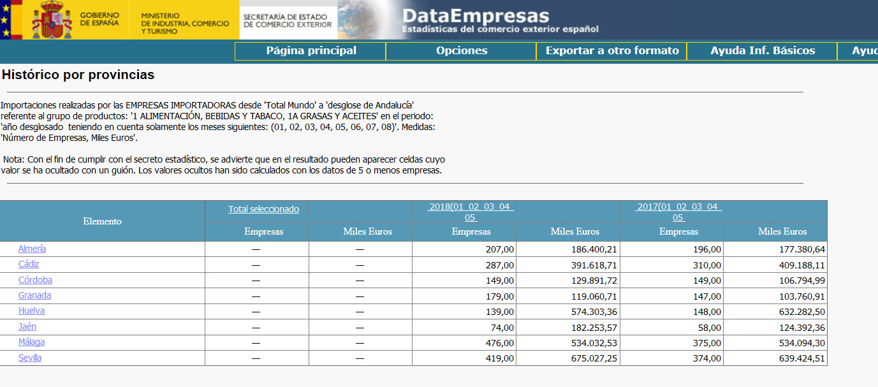The height and width of the screenshot is (387, 878).
Task: Open the Página principal menu item
Action: (x=311, y=51)
